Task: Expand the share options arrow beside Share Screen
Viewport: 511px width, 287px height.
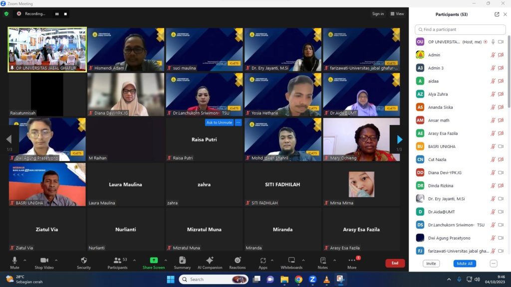Action: point(166,260)
